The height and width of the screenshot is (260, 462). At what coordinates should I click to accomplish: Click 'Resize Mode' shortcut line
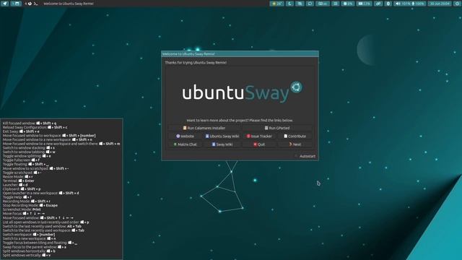point(17,176)
